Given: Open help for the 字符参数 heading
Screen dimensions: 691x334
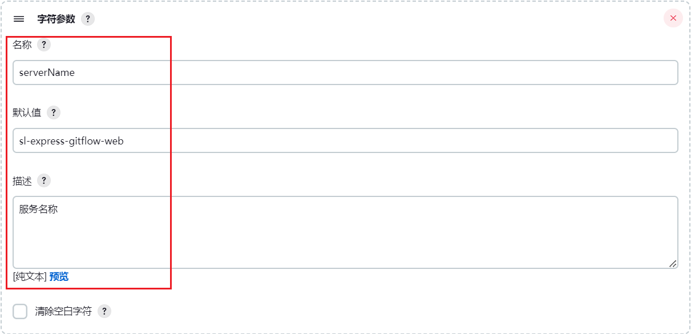Looking at the screenshot, I should [87, 19].
